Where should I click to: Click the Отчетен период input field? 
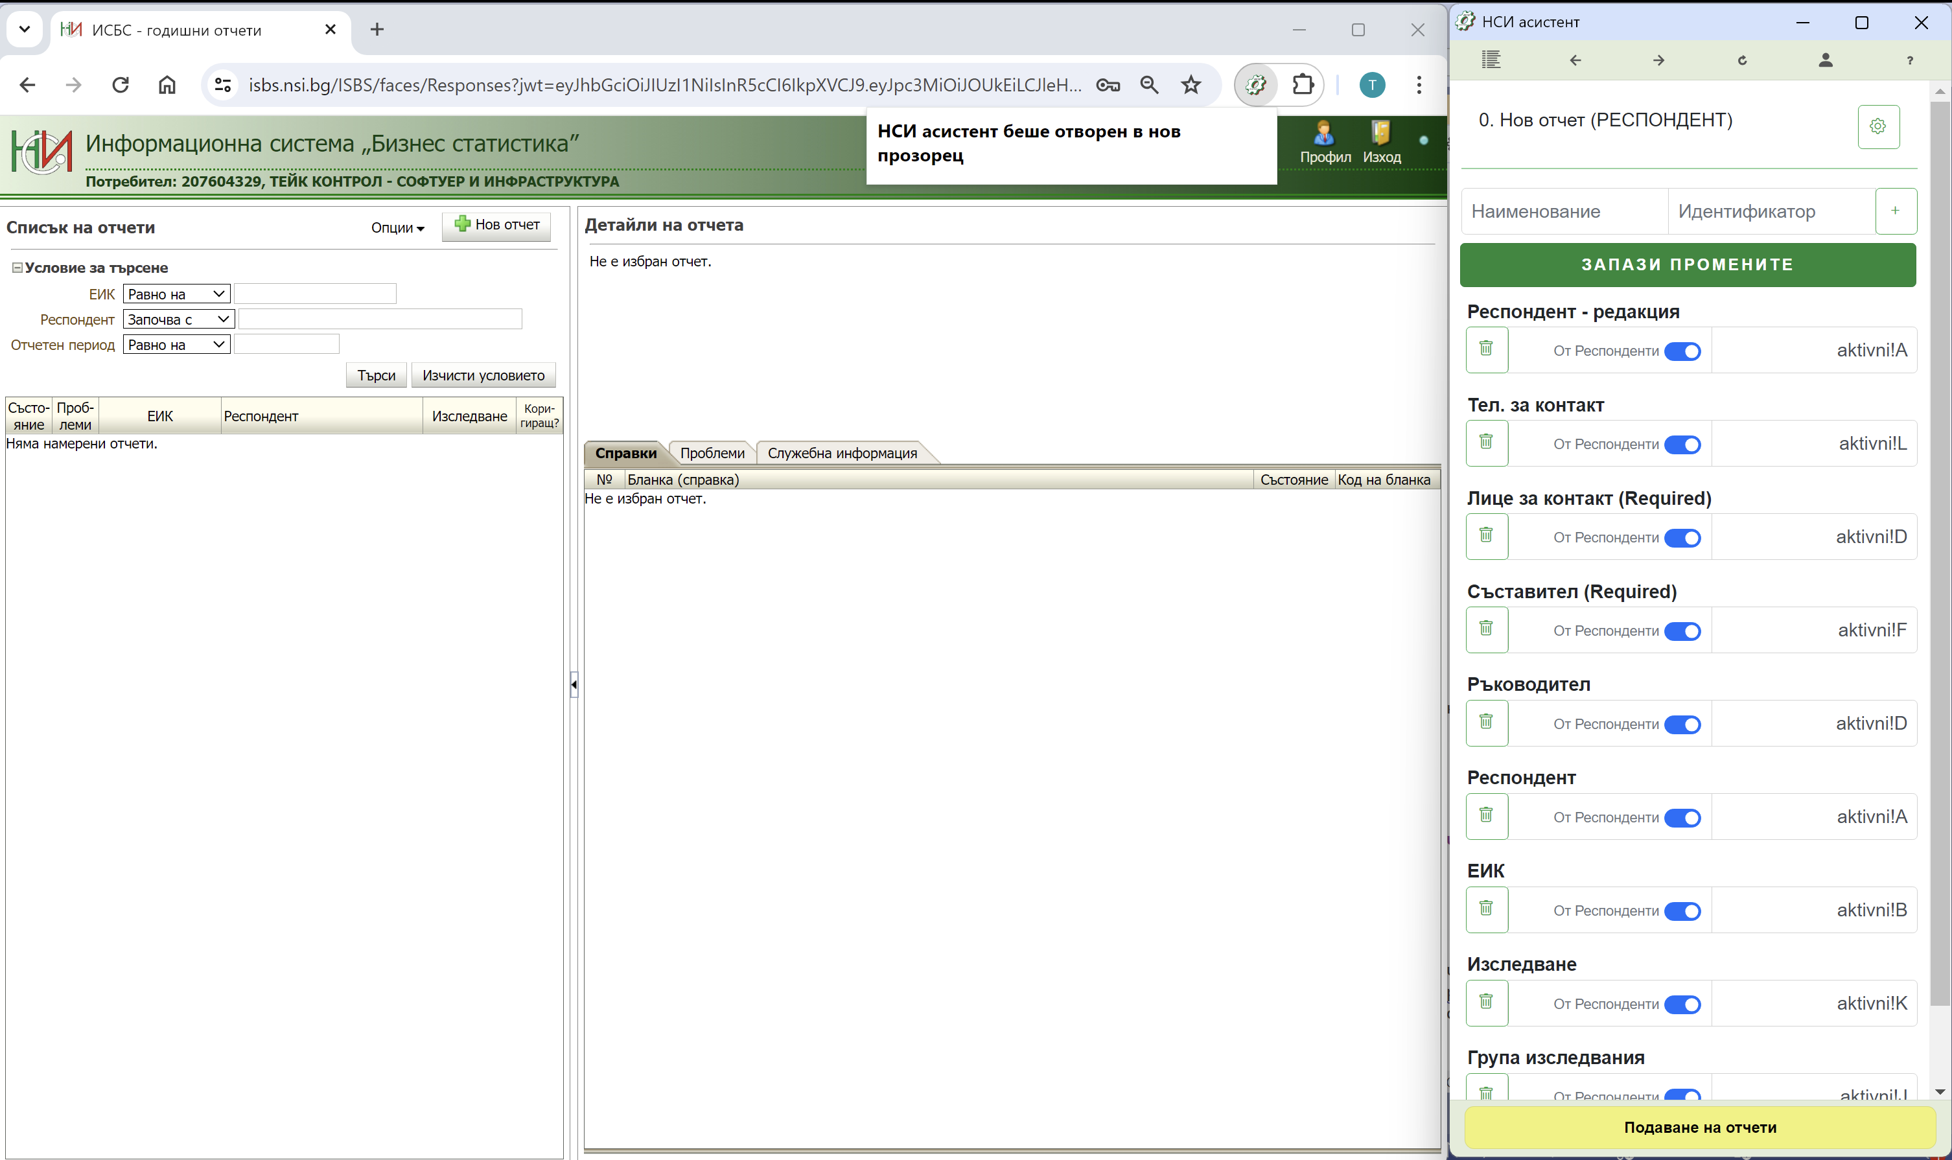pyautogui.click(x=286, y=345)
